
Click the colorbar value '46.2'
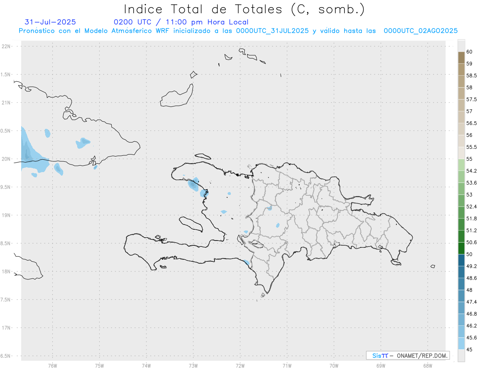472,326
